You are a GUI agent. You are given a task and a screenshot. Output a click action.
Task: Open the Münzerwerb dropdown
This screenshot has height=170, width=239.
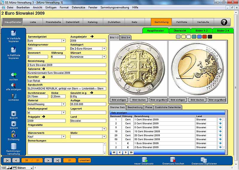coord(64,137)
